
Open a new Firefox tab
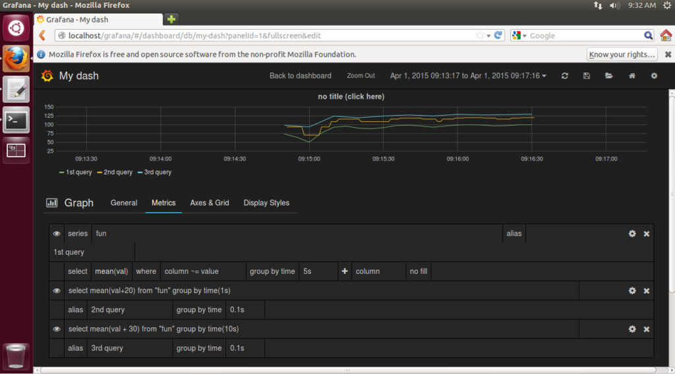coord(171,19)
